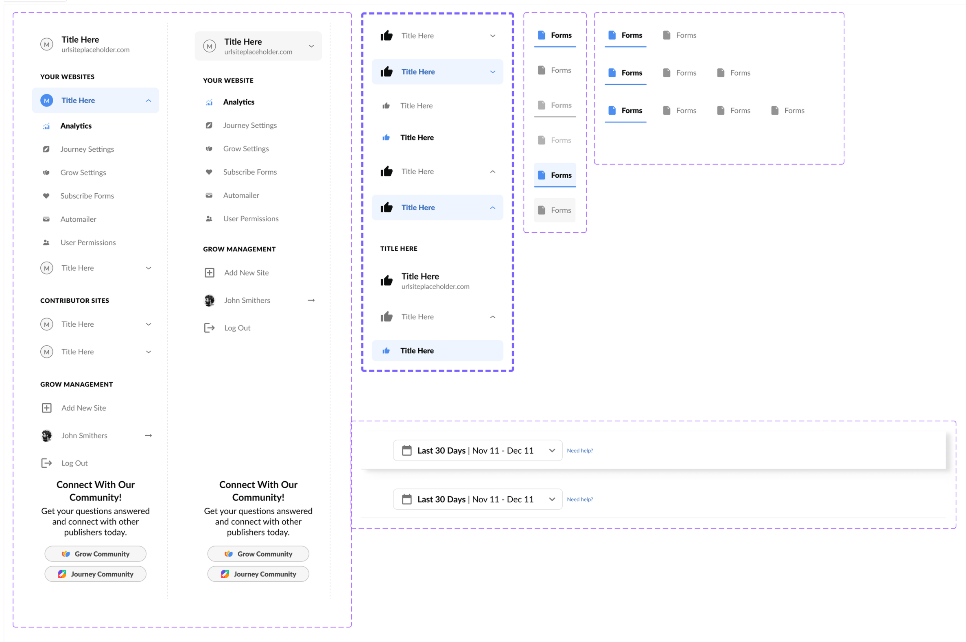This screenshot has width=966, height=642.
Task: Click the thumbs-up icon next to highlighted Title Here
Action: click(386, 72)
